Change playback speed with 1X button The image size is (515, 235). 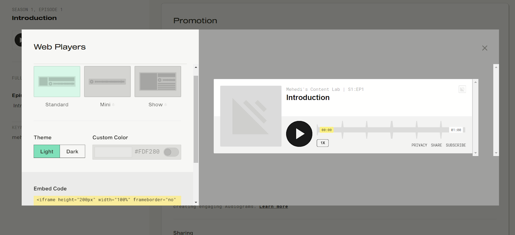click(323, 143)
